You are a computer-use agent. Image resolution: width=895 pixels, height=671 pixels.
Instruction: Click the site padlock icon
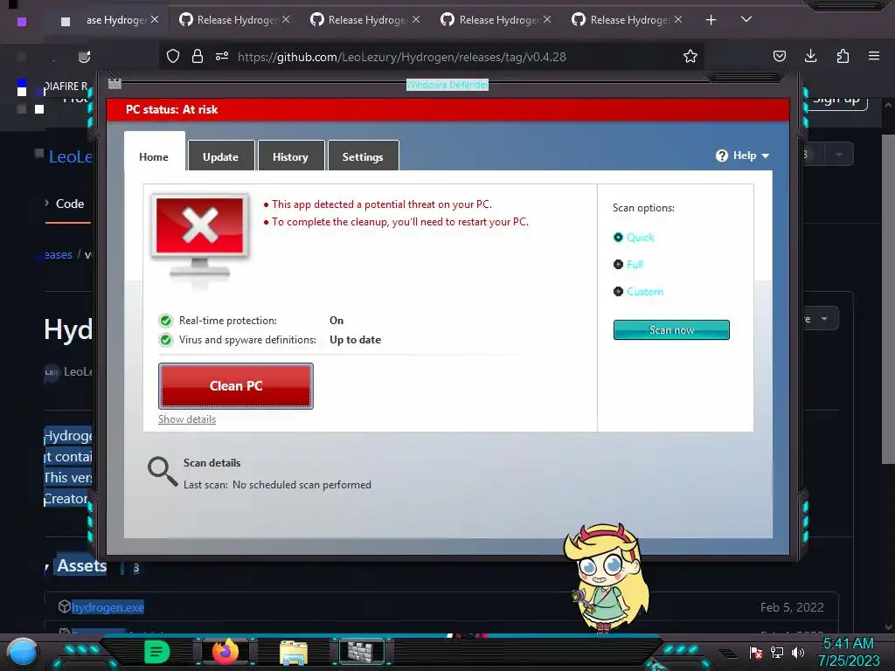pyautogui.click(x=198, y=56)
